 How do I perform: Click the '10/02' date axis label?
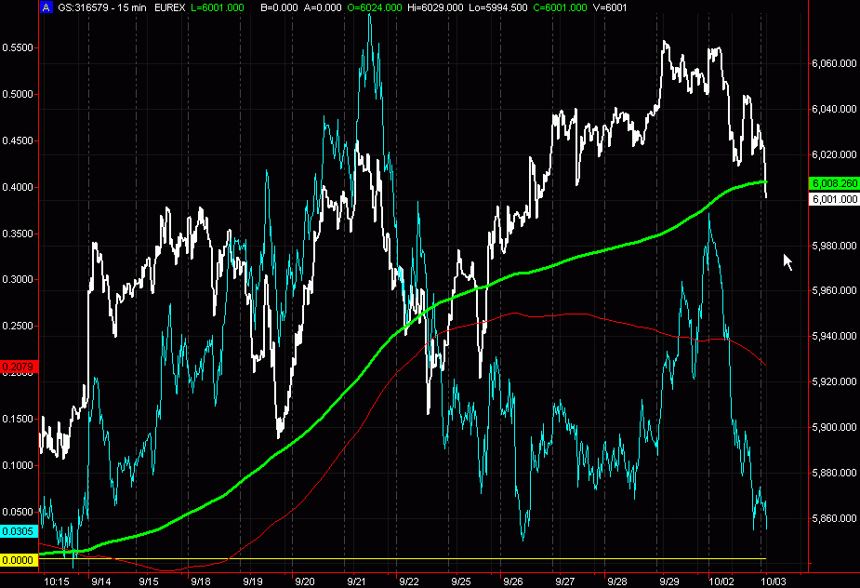click(721, 581)
